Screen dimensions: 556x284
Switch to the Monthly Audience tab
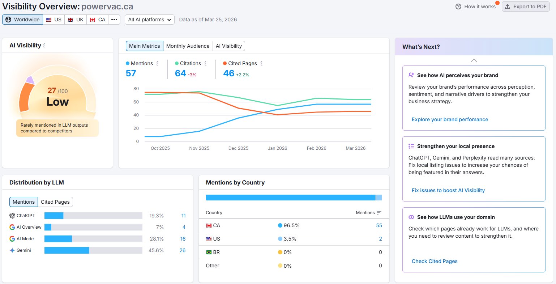click(188, 46)
